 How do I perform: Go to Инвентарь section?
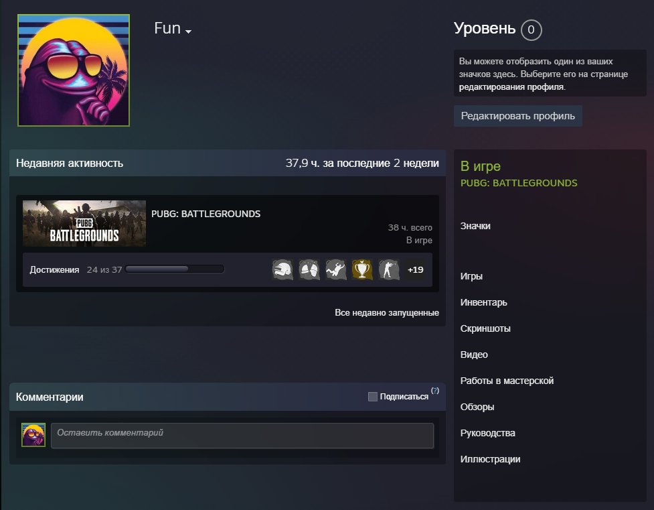[x=483, y=302]
